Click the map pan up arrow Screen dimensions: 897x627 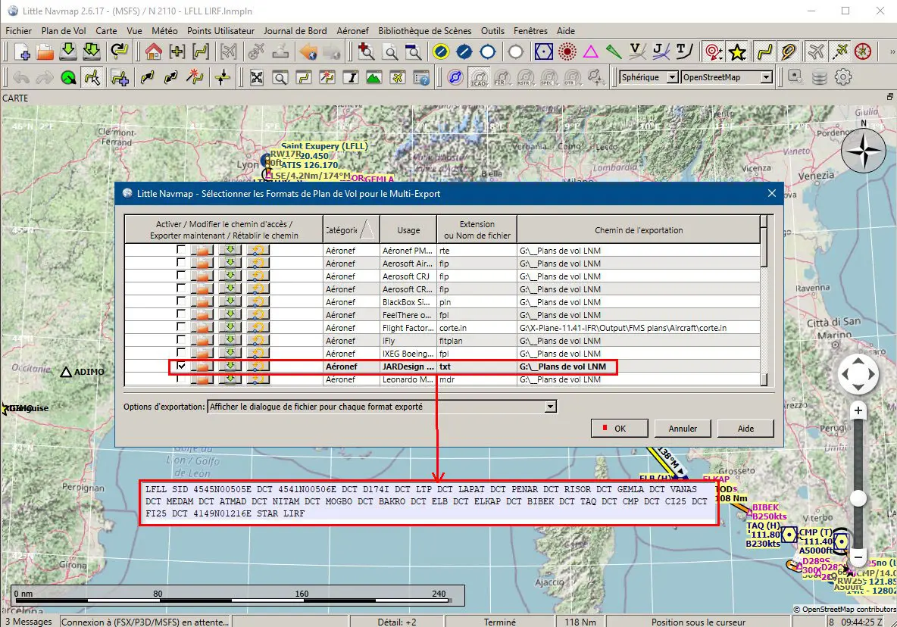point(858,360)
